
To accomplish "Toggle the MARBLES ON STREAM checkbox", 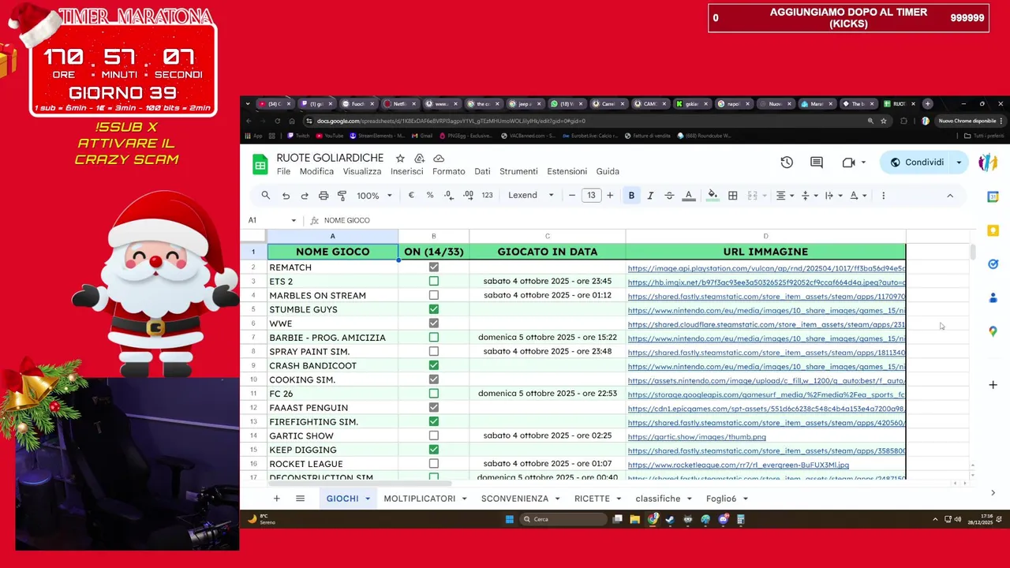I will 433,295.
